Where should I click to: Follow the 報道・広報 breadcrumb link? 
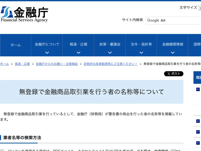click(x=22, y=64)
